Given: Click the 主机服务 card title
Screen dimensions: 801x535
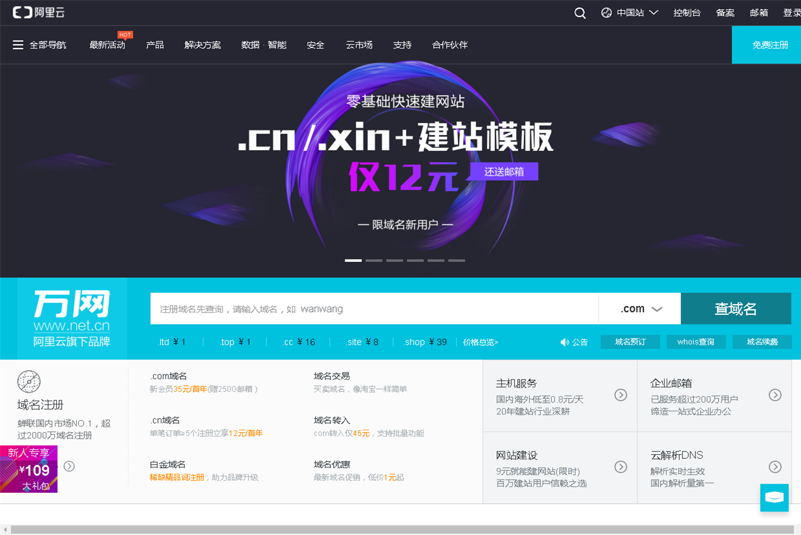Looking at the screenshot, I should click(x=517, y=383).
